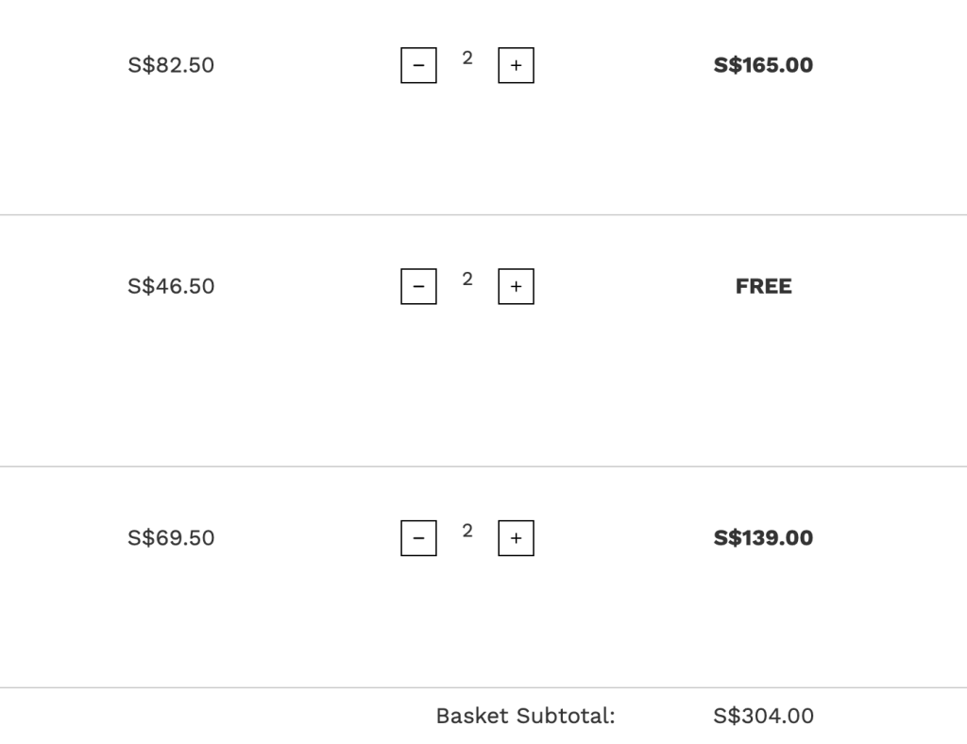Select the S$69.50 unit price
Viewport: 967px width, 744px height.
(171, 538)
